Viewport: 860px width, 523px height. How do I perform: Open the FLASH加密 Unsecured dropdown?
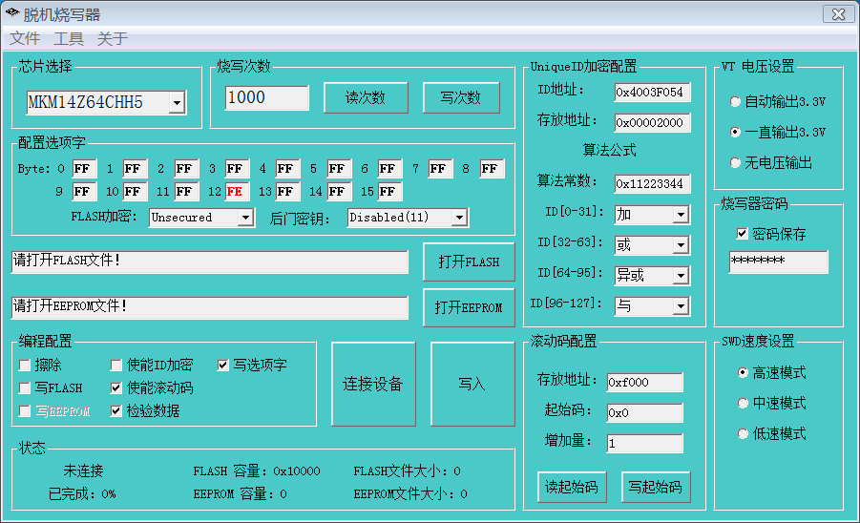[245, 218]
